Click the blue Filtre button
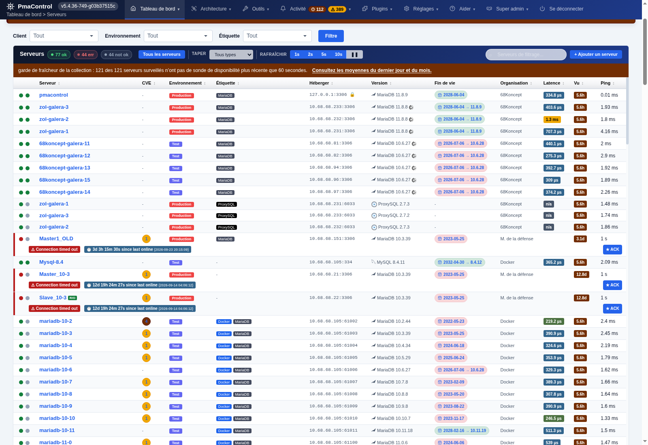The image size is (648, 445). (331, 36)
